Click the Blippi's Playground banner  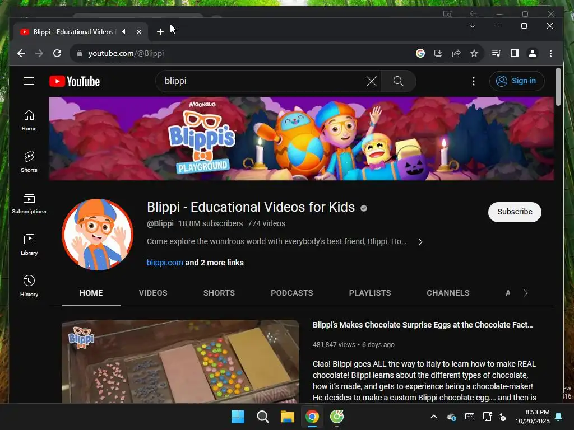pos(301,138)
